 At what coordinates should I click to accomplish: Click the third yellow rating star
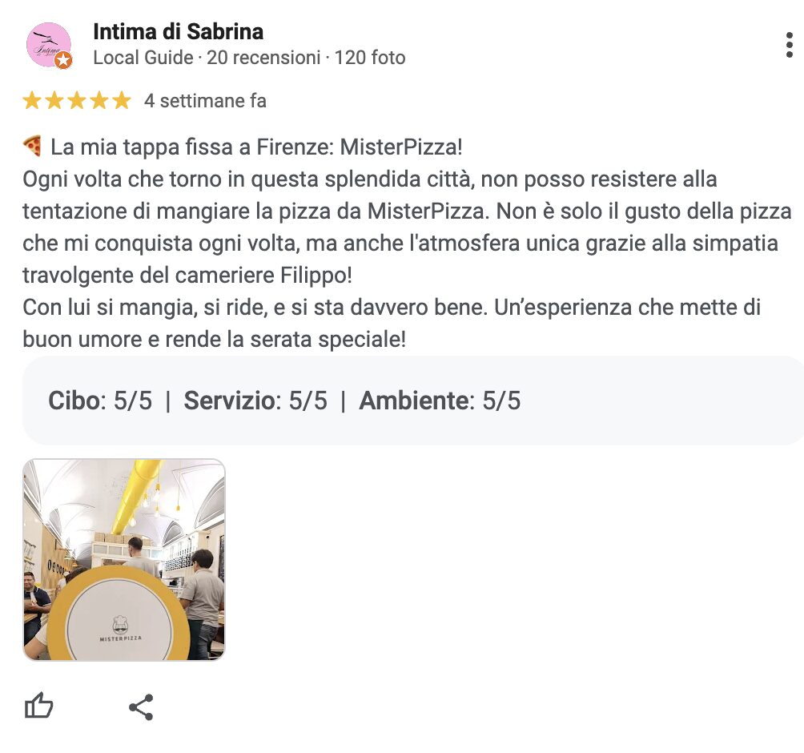pos(77,101)
